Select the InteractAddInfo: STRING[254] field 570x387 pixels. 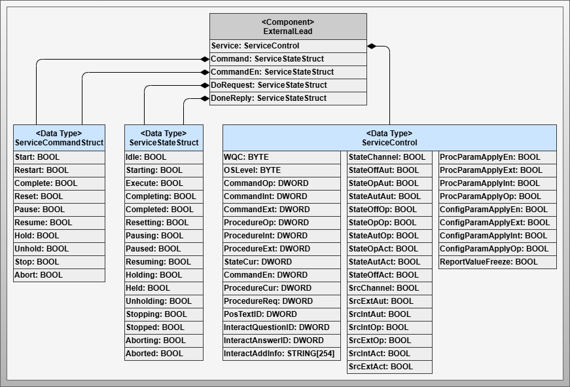pos(281,354)
